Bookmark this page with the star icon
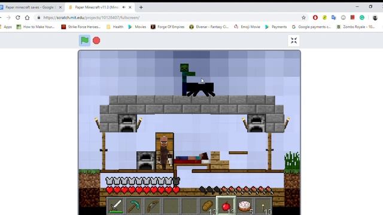383x215 pixels. [x=303, y=17]
